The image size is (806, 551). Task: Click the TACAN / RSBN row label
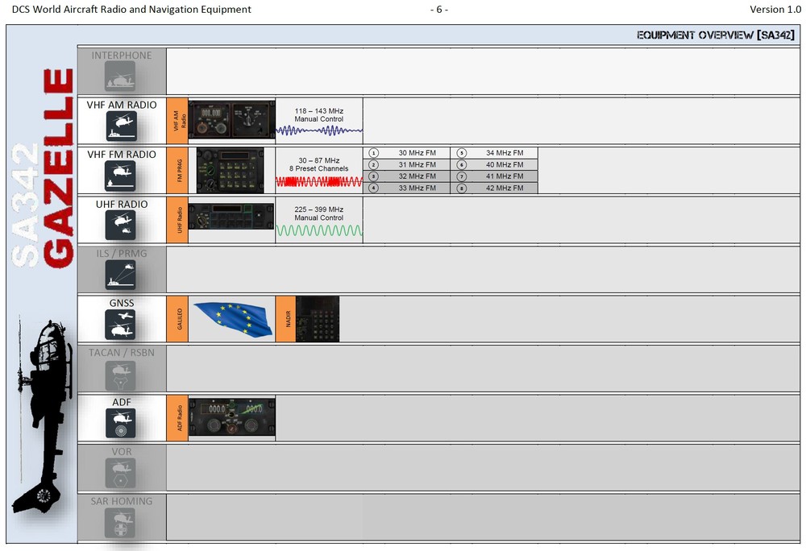122,353
